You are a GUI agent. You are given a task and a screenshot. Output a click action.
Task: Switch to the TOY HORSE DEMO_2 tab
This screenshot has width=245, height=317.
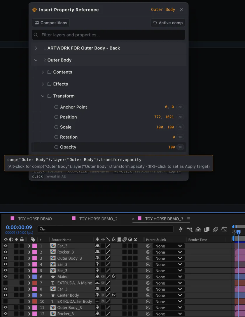point(98,219)
